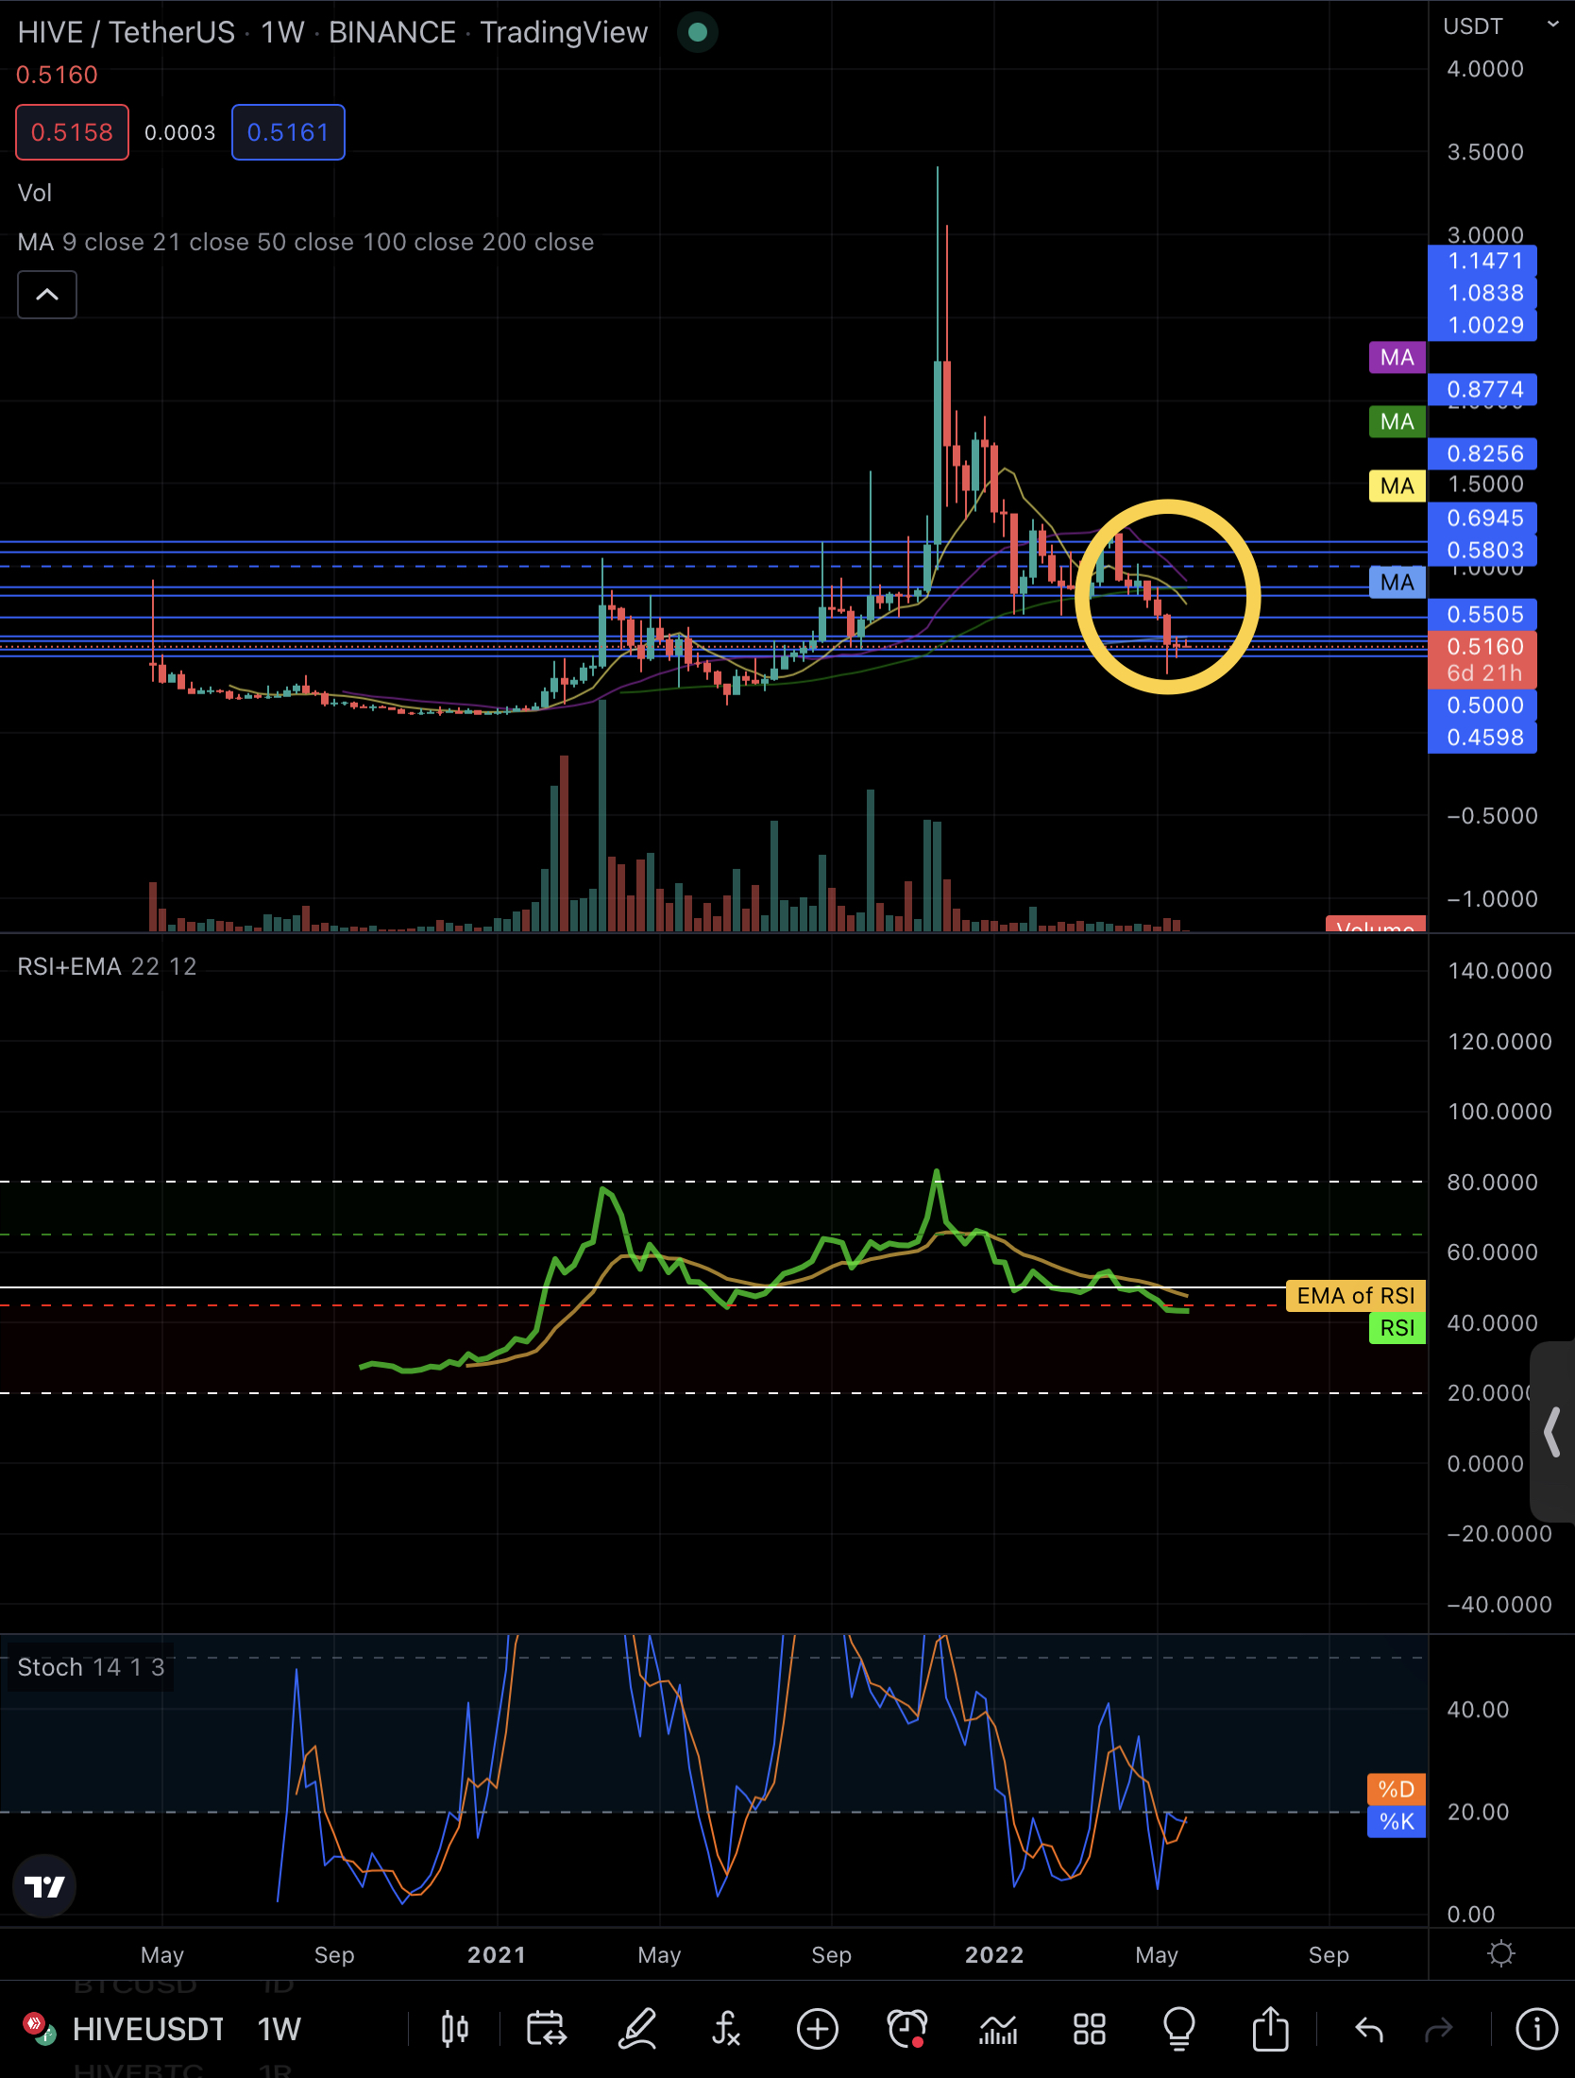This screenshot has height=2078, width=1575.
Task: Click the green RSI scale label
Action: point(1397,1328)
